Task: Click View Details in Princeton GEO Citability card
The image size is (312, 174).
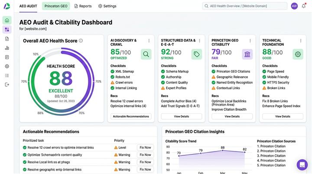Action: click(232, 116)
